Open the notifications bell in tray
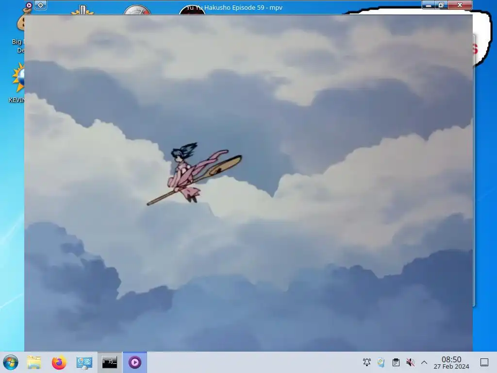Image resolution: width=497 pixels, height=373 pixels. pyautogui.click(x=367, y=362)
